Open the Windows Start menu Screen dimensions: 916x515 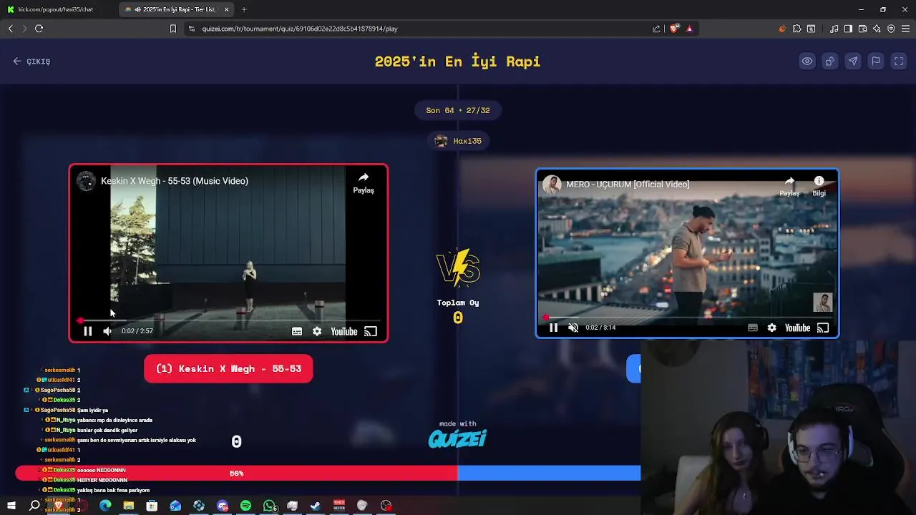tap(11, 506)
